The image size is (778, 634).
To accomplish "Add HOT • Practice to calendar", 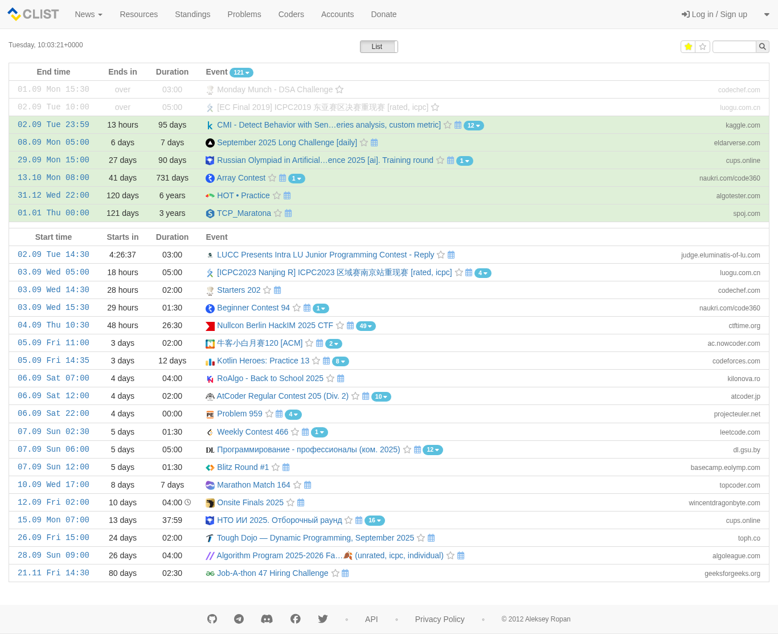I will (287, 196).
